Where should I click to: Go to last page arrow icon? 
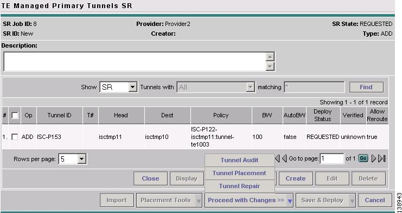[x=382, y=158]
